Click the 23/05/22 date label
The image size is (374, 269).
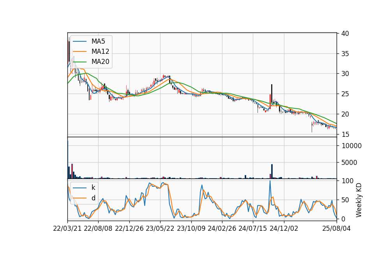coord(160,229)
